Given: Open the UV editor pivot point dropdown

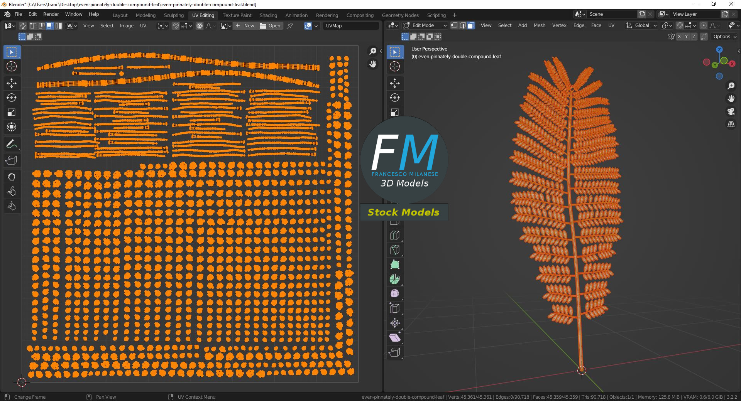Looking at the screenshot, I should 163,26.
